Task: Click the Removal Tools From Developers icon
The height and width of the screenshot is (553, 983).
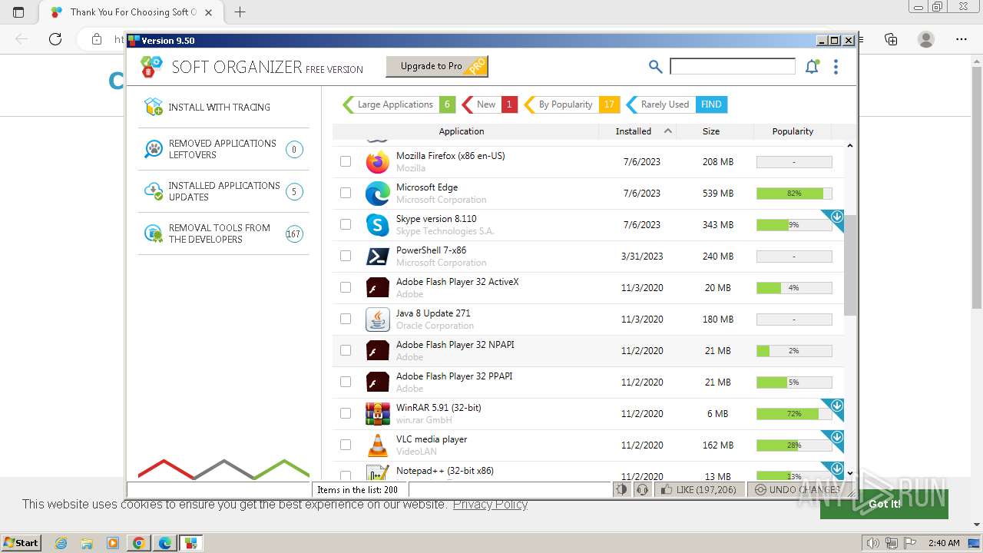Action: point(154,233)
